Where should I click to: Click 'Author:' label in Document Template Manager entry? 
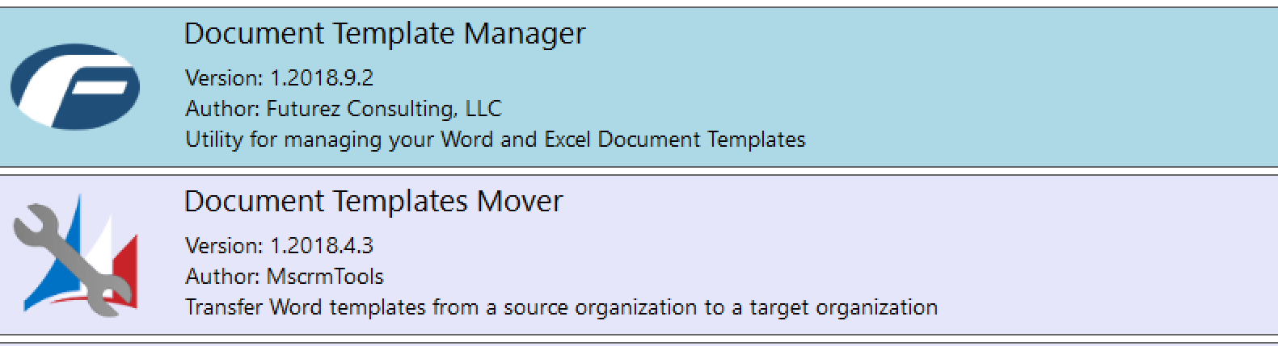tap(222, 109)
